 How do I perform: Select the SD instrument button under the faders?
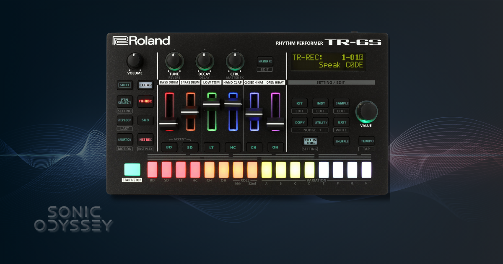point(190,147)
